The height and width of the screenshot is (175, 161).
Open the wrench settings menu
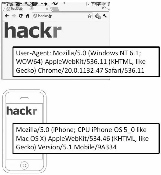pos(105,16)
